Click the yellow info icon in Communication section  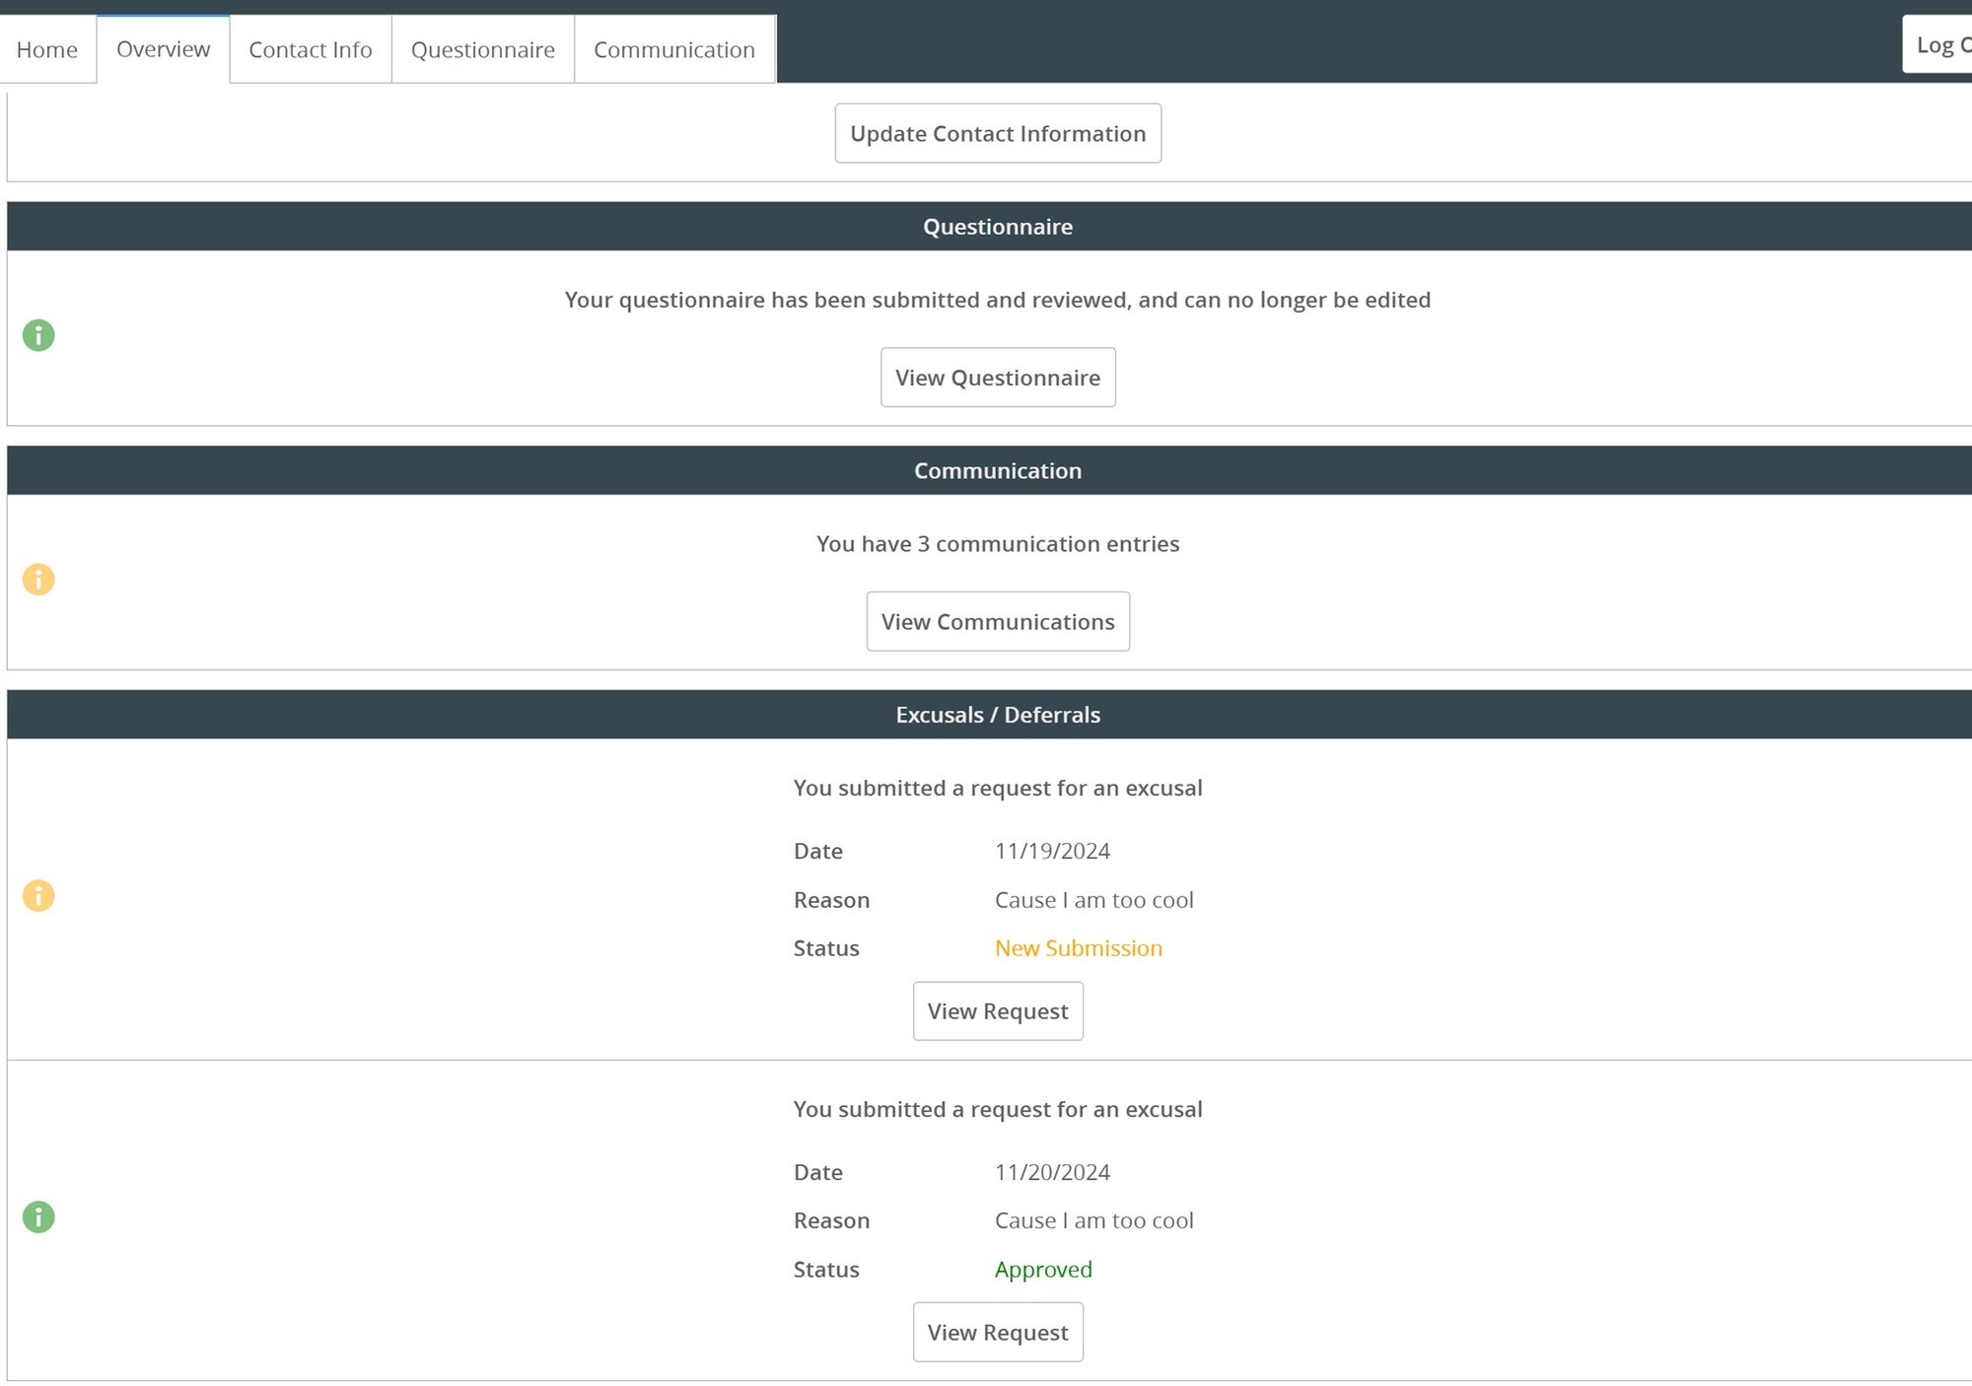coord(39,579)
